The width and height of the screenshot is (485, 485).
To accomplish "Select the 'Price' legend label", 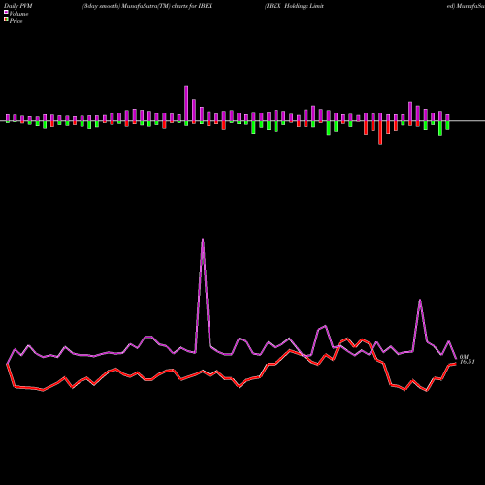I will (x=16, y=21).
